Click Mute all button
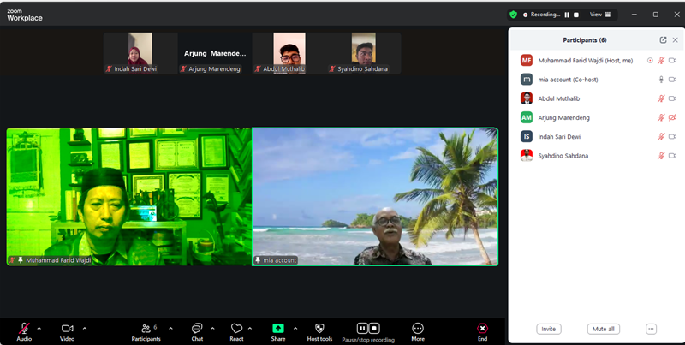This screenshot has height=345, width=685. click(x=604, y=329)
